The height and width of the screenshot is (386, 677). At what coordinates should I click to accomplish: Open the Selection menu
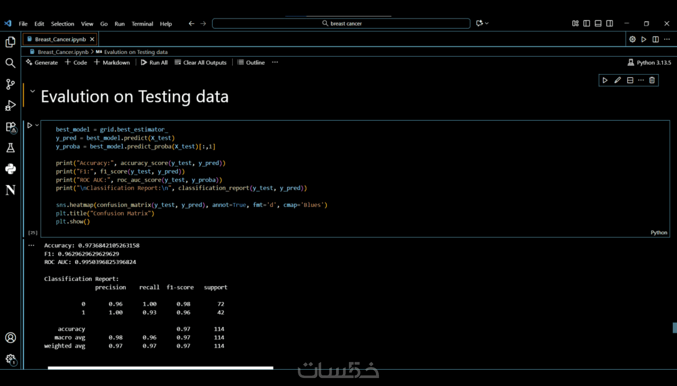63,23
